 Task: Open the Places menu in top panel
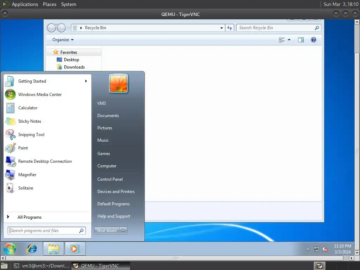[50, 4]
